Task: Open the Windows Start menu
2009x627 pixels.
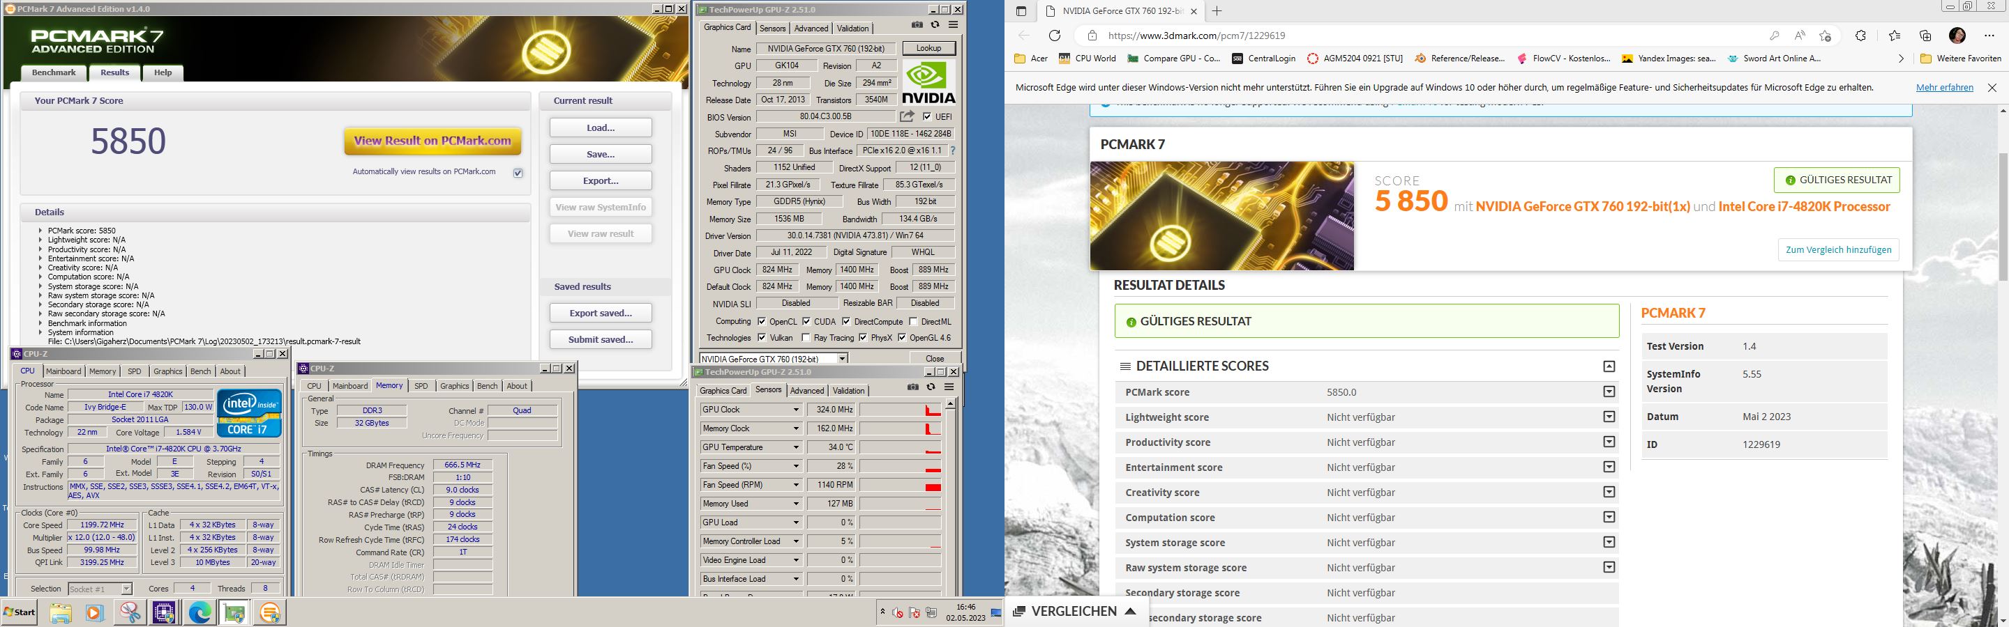Action: tap(20, 612)
